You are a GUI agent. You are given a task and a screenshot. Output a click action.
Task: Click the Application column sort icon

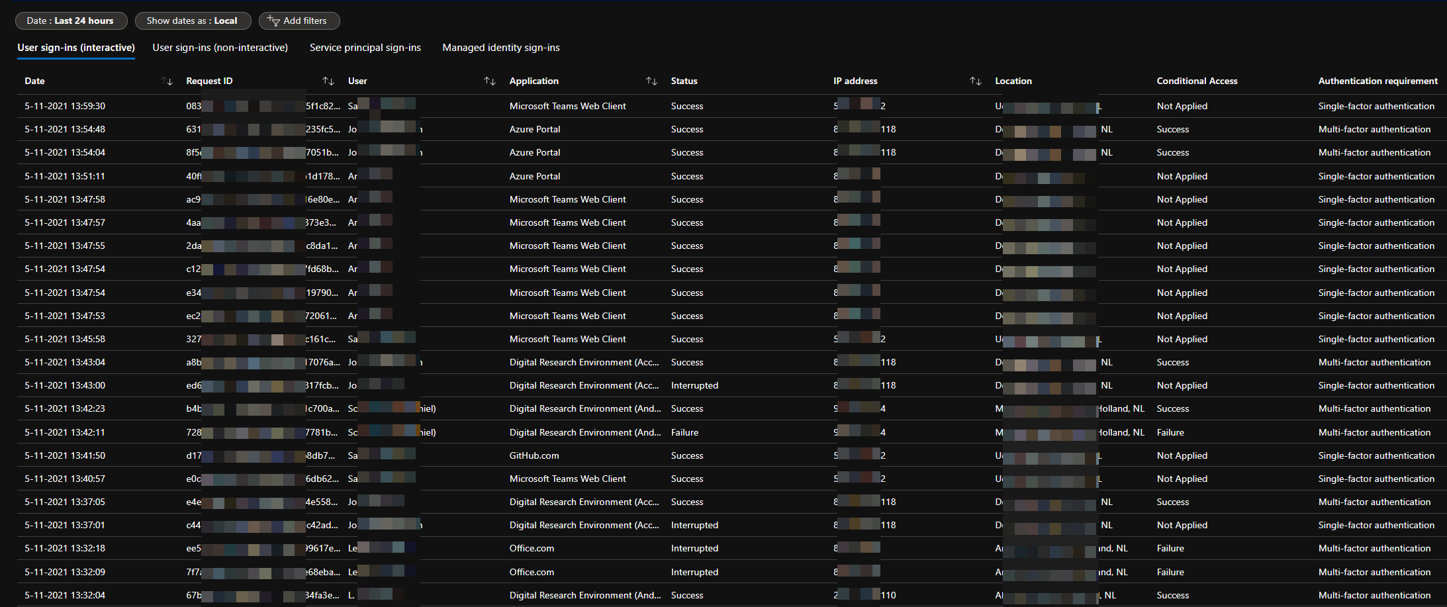(x=651, y=81)
